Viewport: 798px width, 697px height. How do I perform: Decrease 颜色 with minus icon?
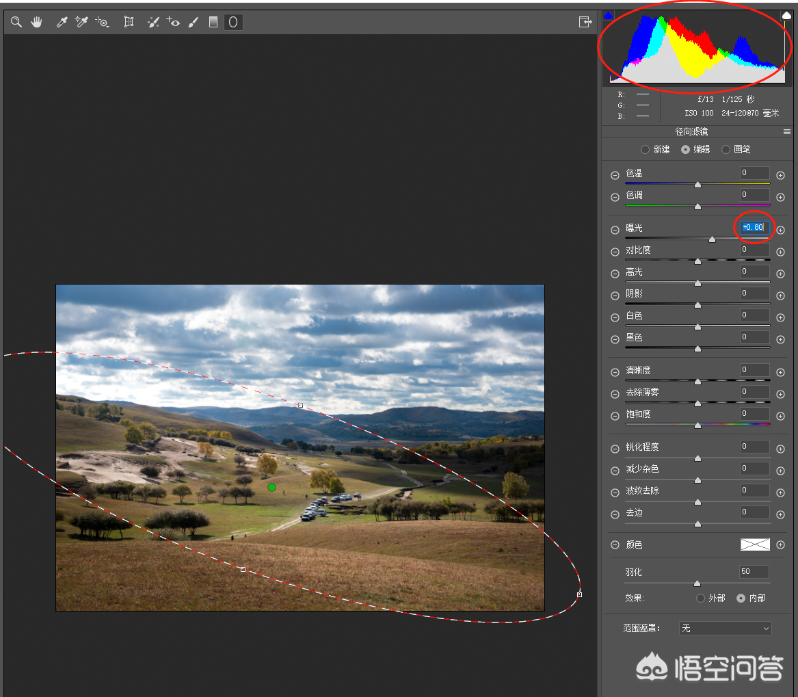click(615, 544)
